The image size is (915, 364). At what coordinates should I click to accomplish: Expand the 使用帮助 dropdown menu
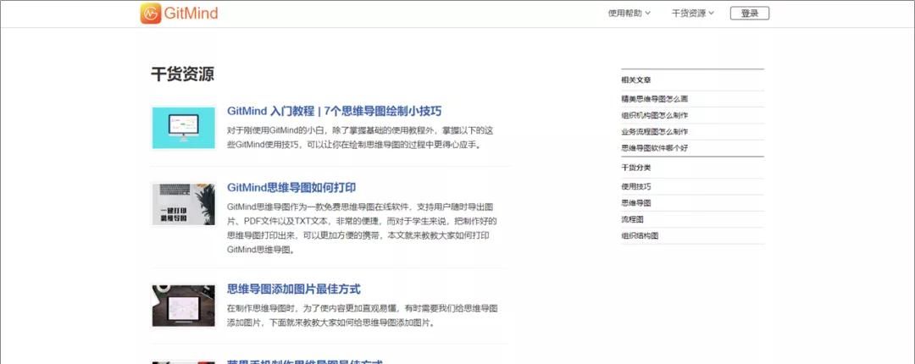pyautogui.click(x=629, y=14)
